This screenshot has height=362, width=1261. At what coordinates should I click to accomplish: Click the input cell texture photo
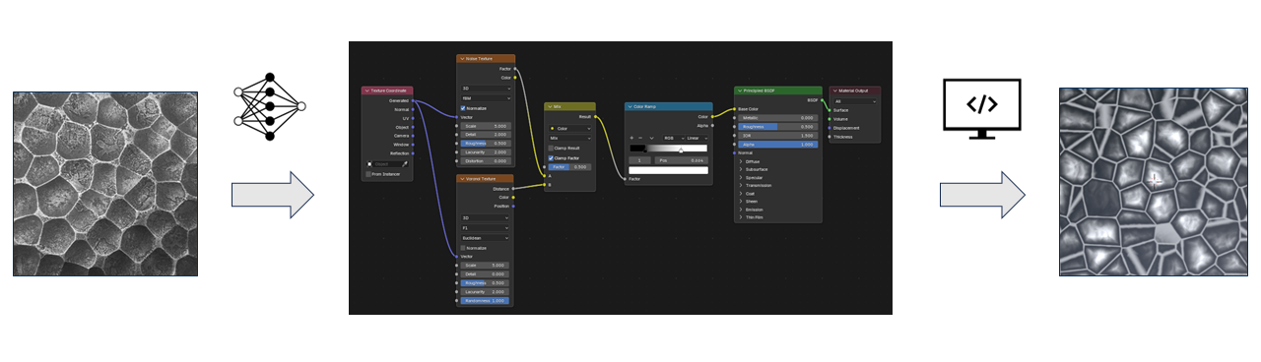pos(105,184)
